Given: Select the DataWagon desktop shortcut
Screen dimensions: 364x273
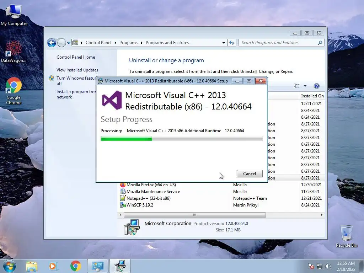Looking at the screenshot, I should point(14,52).
